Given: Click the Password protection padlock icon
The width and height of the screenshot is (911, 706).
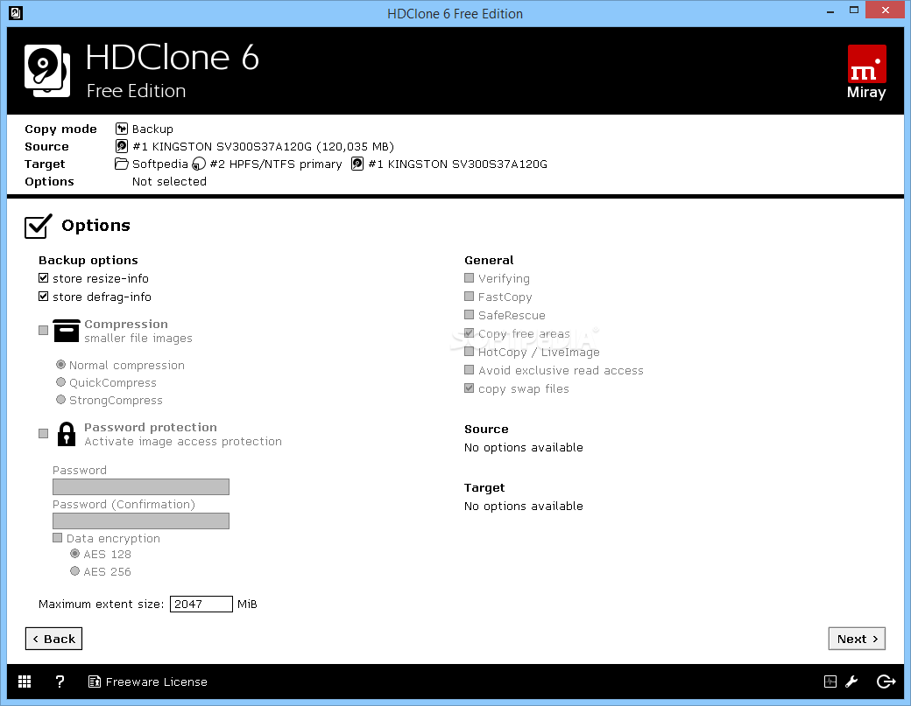Looking at the screenshot, I should pos(67,434).
